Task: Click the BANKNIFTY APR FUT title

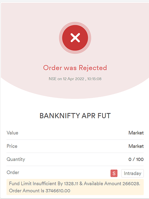Action: coord(75,116)
